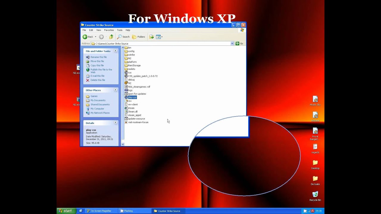Viewport: 381px width, 214px height.
Task: Select the debug text file icon
Action: pyautogui.click(x=126, y=80)
